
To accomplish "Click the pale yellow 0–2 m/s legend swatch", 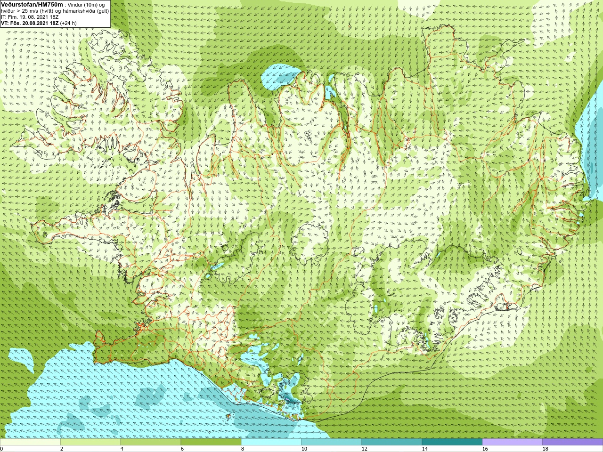I will pos(30,442).
